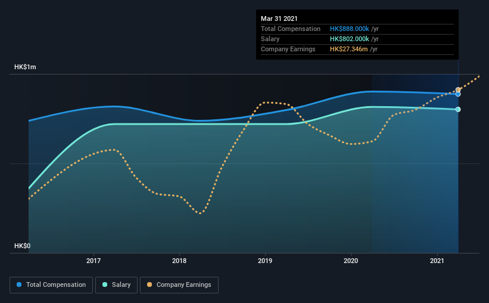Click the HK$888.000k total compensation value
The width and height of the screenshot is (489, 303).
click(x=349, y=29)
